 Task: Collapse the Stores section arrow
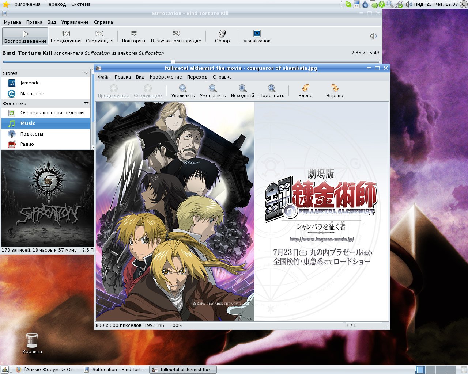click(x=86, y=73)
